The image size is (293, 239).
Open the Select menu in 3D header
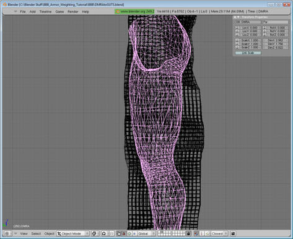point(36,233)
